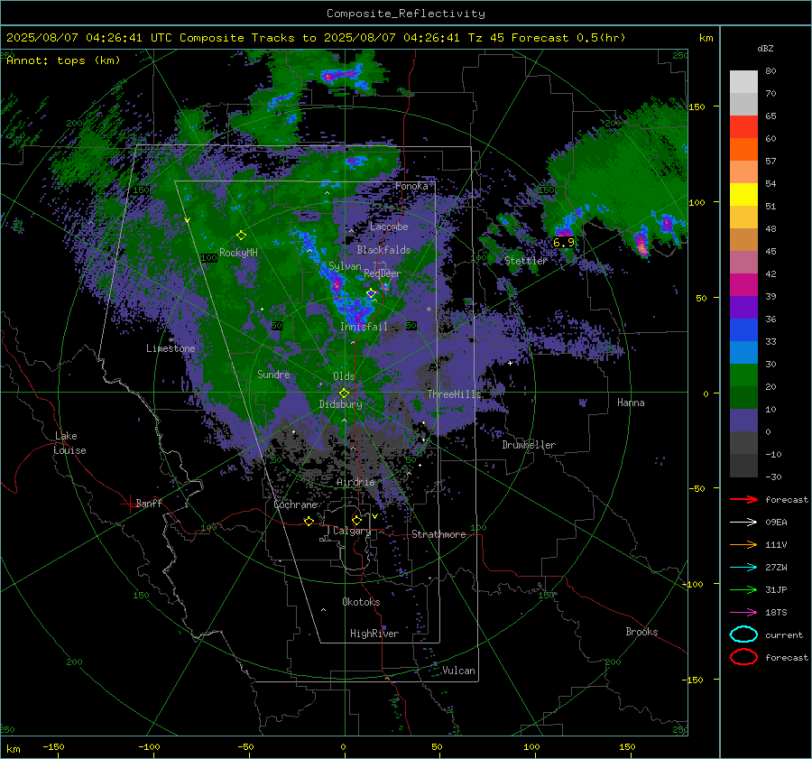Screen dimensions: 812x759
Task: Select the bright yellow 54 dBZ swatch
Action: [743, 194]
